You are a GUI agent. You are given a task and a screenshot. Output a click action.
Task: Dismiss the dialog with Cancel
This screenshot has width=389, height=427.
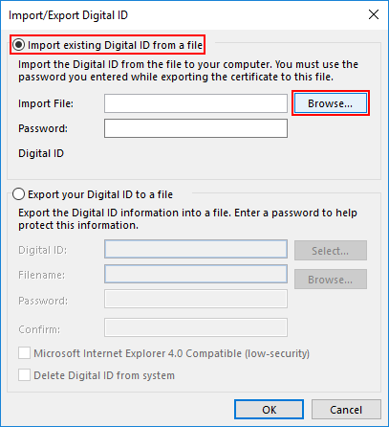point(346,410)
